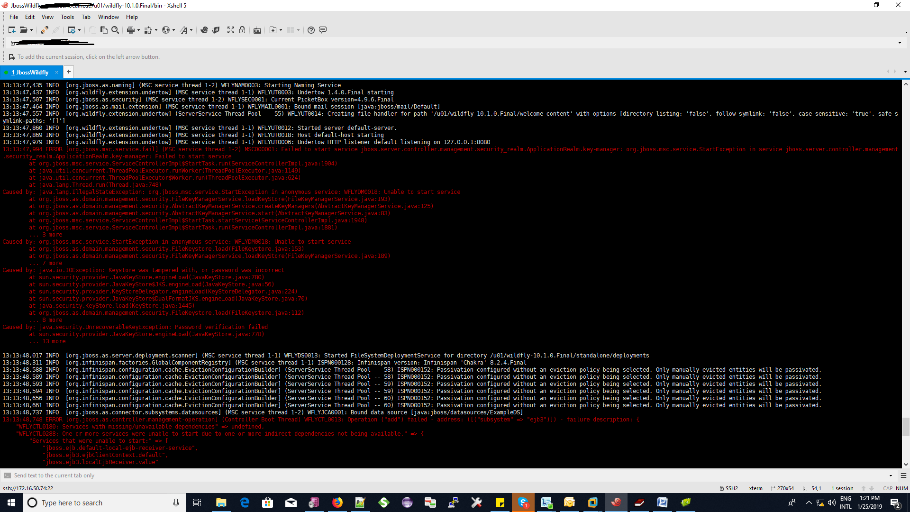910x512 pixels.
Task: Select the Font settings icon
Action: pyautogui.click(x=184, y=30)
